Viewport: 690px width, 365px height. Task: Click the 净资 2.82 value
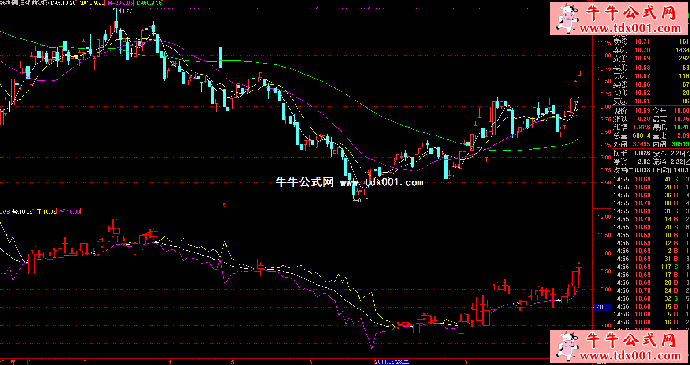point(644,162)
